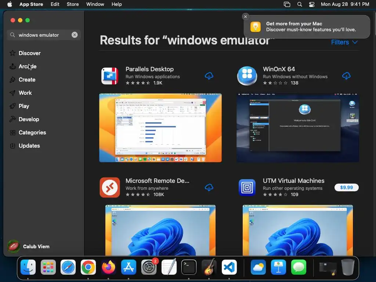The width and height of the screenshot is (376, 282).
Task: Clear the windows emulator search text
Action: pos(75,35)
